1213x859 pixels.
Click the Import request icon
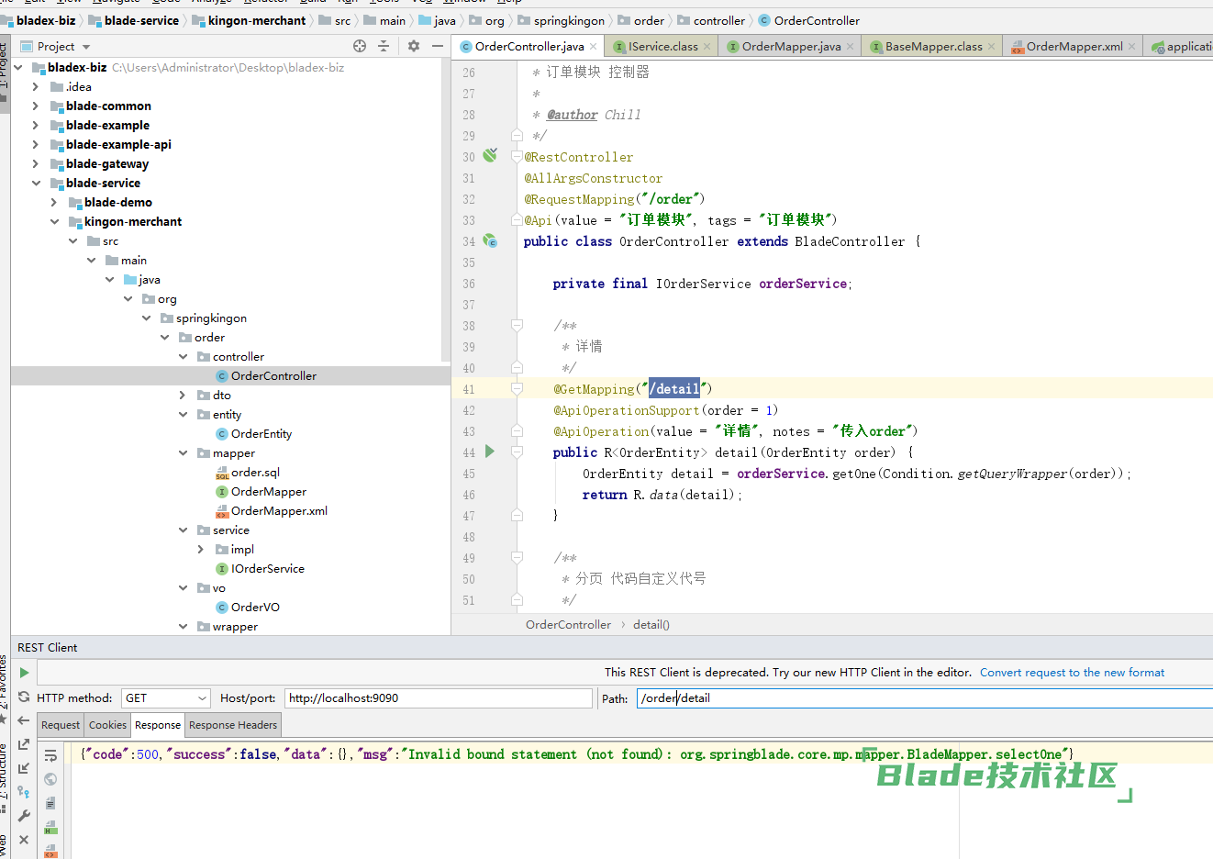click(24, 768)
